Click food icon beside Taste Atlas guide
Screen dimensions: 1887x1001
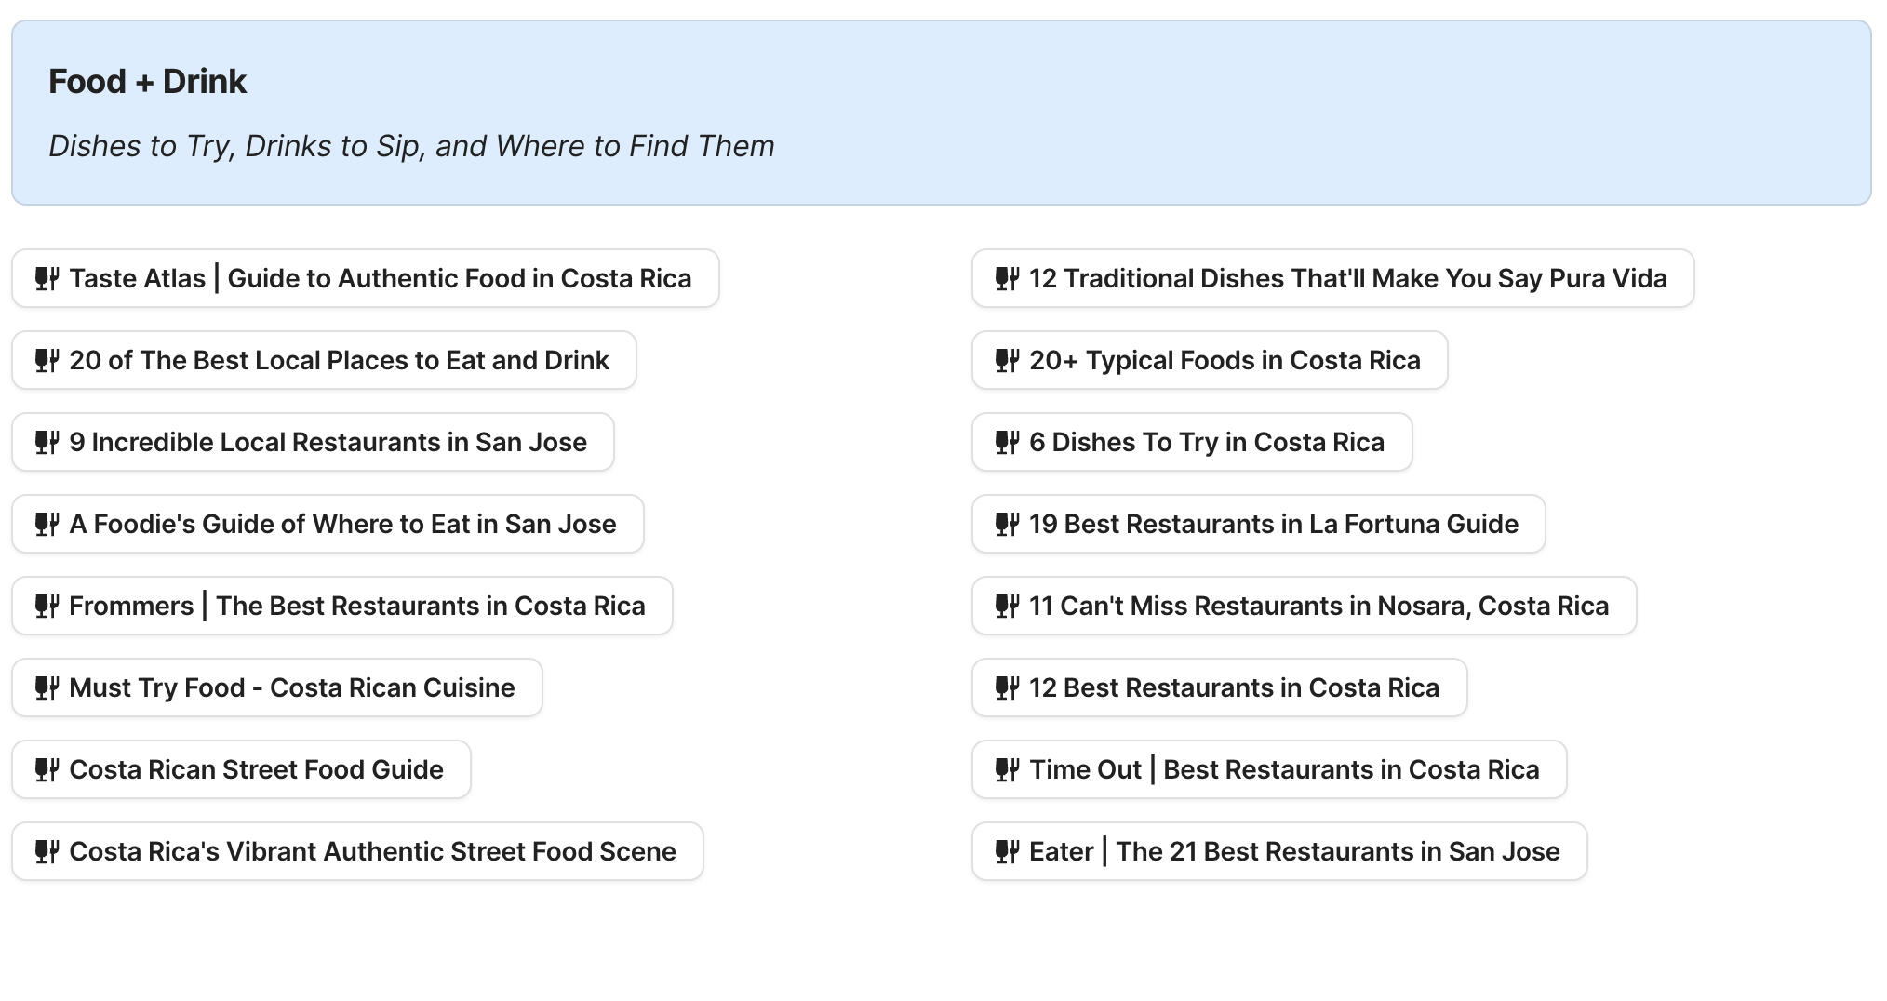[x=47, y=278]
